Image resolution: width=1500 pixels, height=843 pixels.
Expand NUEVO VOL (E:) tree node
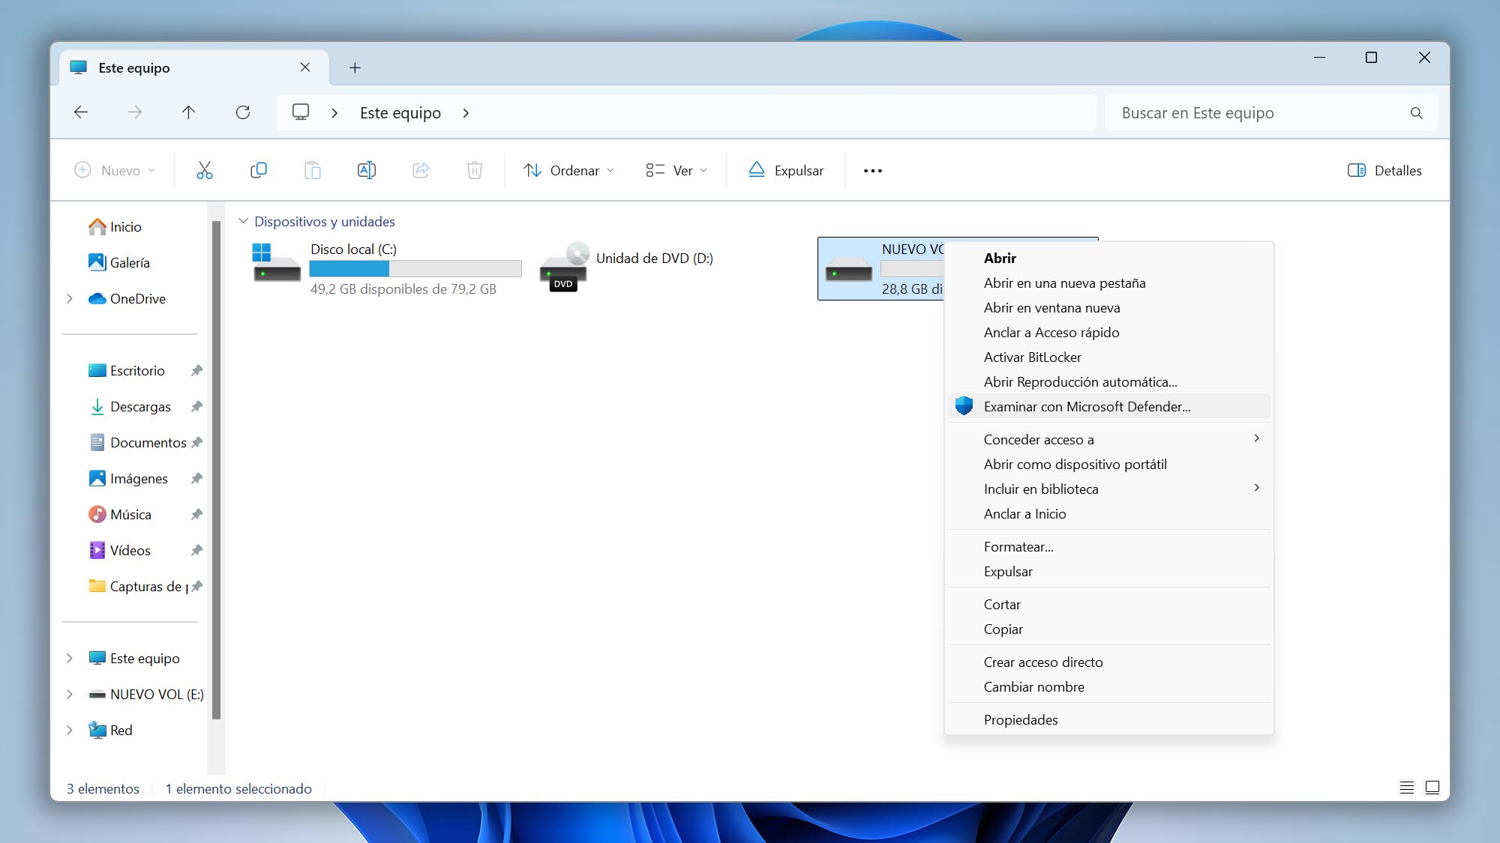(70, 694)
